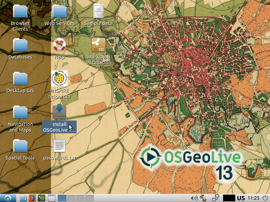This screenshot has width=270, height=202.
Task: Click the show desktop window icon
Action: tap(51, 198)
